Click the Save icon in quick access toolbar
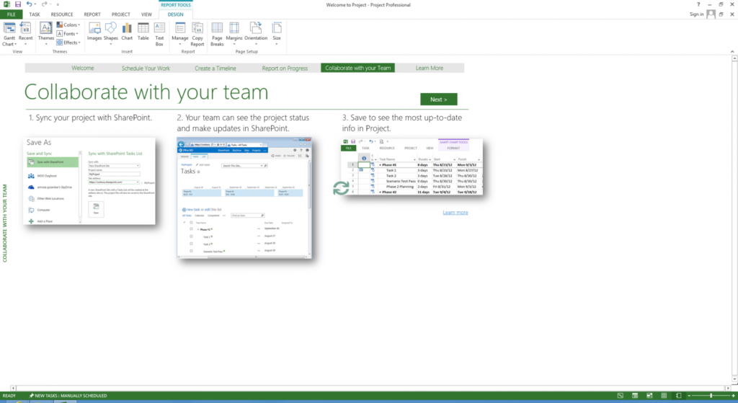The width and height of the screenshot is (738, 403). pyautogui.click(x=18, y=4)
